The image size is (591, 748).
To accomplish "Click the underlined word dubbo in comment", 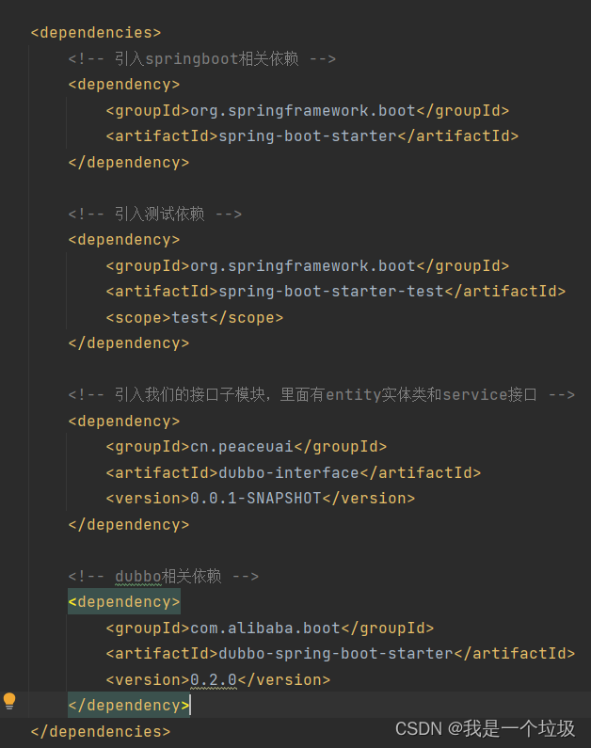I will pos(138,576).
